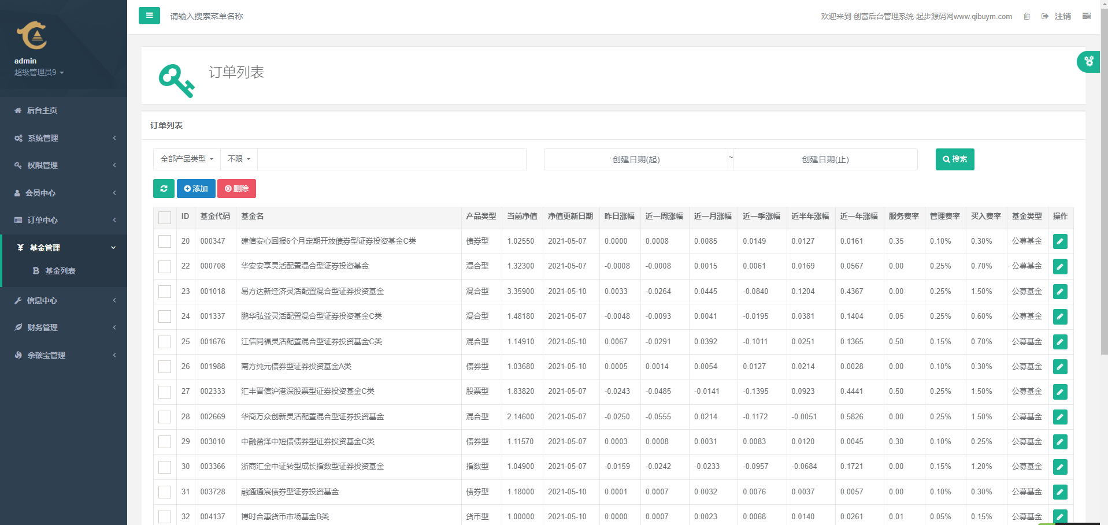Click the blue 添加 button

click(x=196, y=188)
